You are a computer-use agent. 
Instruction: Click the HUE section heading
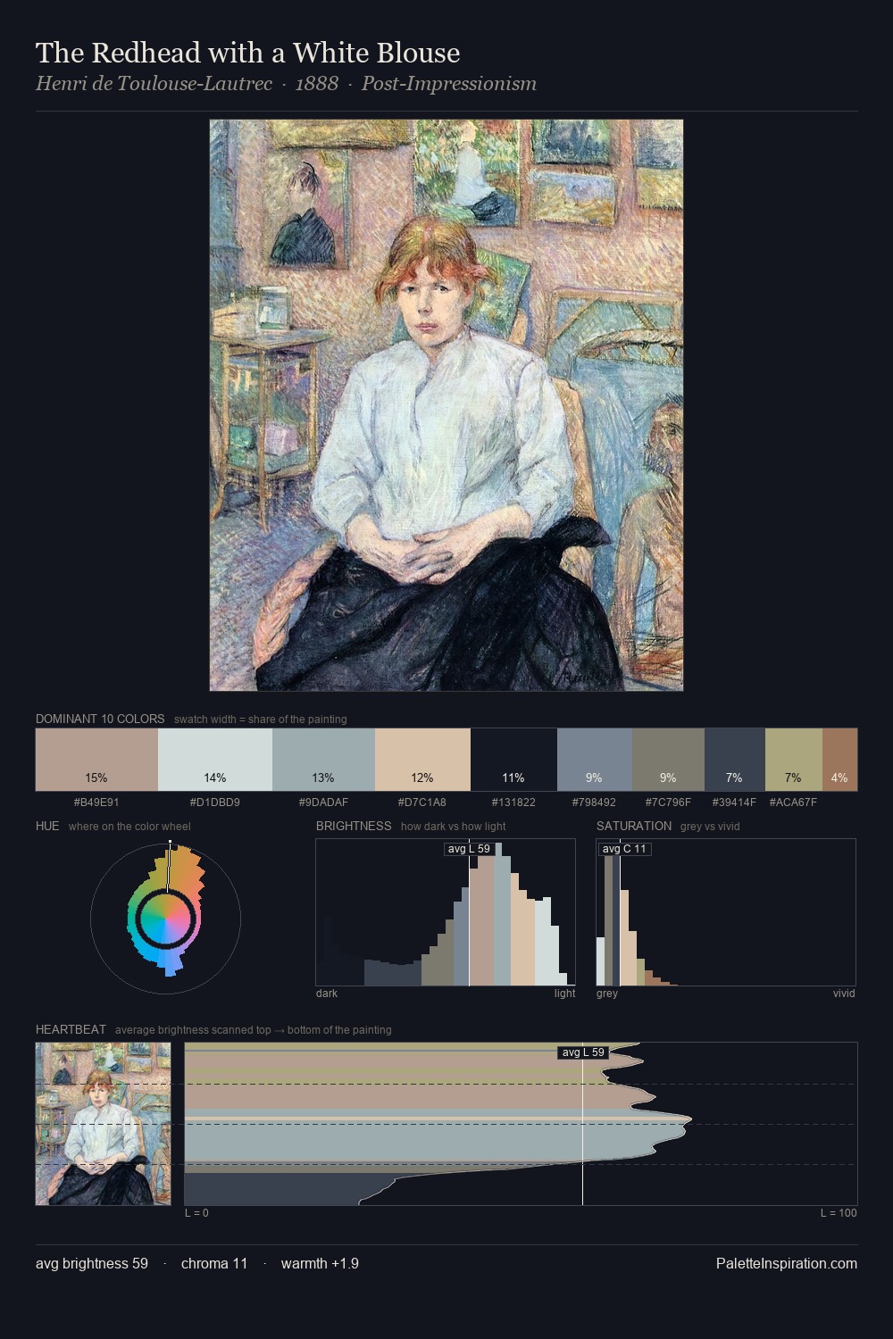(47, 826)
